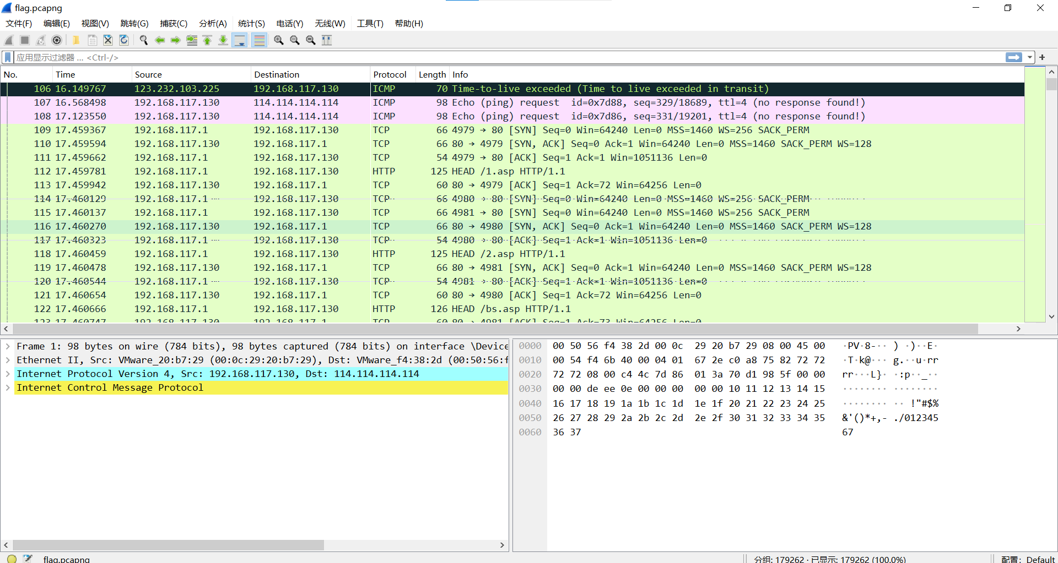Sort by the Protocol column header
Viewport: 1058px width, 563px height.
pos(393,74)
